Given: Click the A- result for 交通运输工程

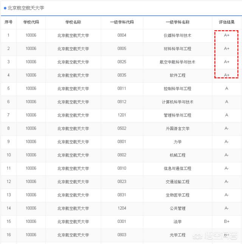Looking at the screenshot, I should 226,182.
